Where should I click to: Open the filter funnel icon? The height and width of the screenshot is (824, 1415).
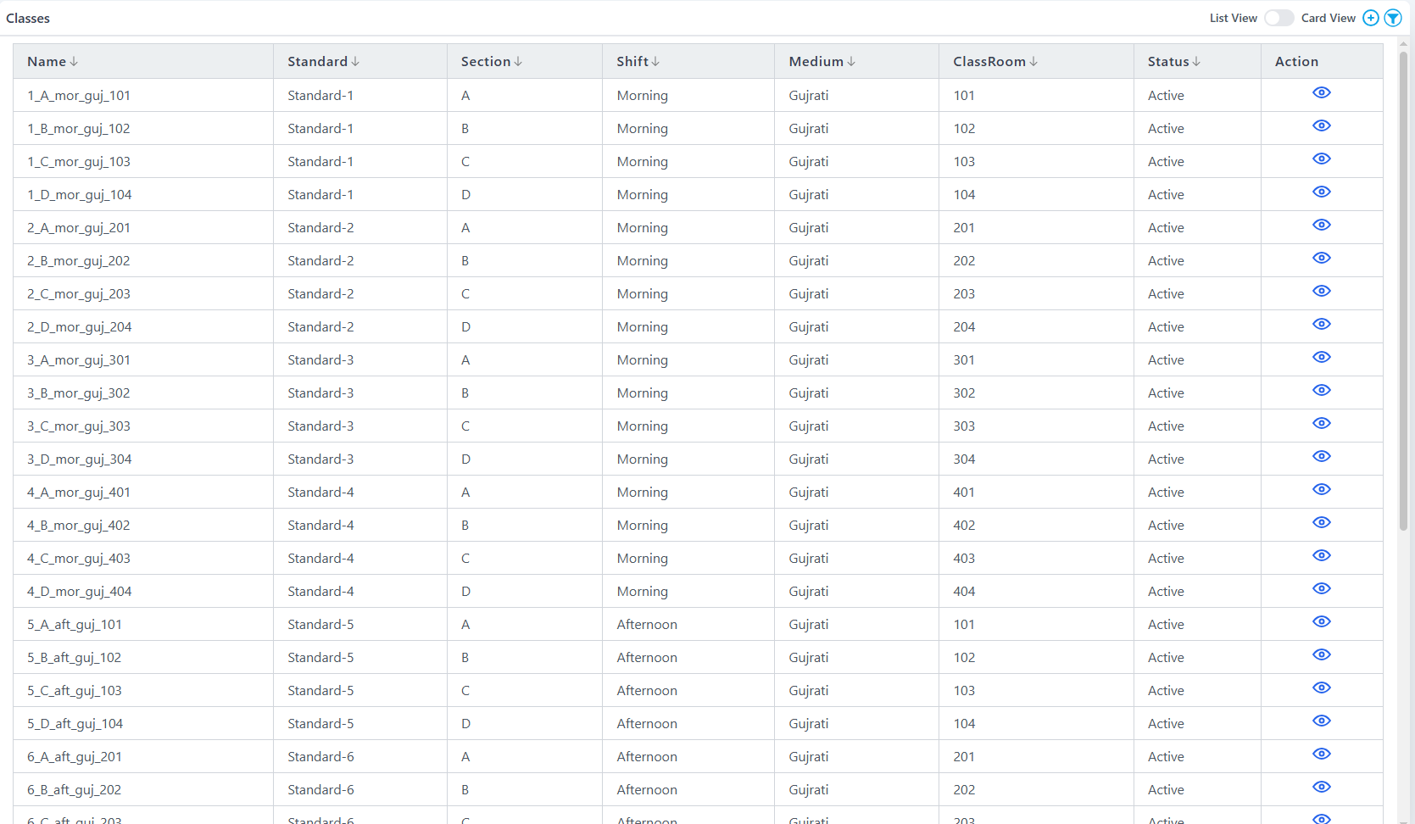click(1393, 18)
